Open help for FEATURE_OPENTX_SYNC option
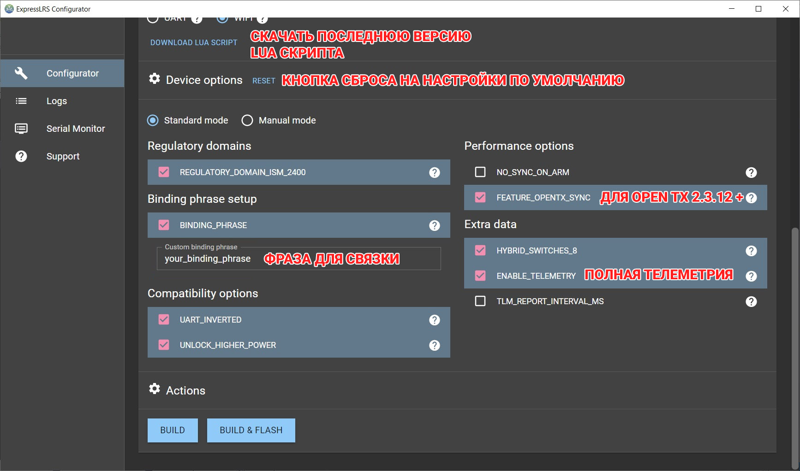This screenshot has height=471, width=800. 751,198
